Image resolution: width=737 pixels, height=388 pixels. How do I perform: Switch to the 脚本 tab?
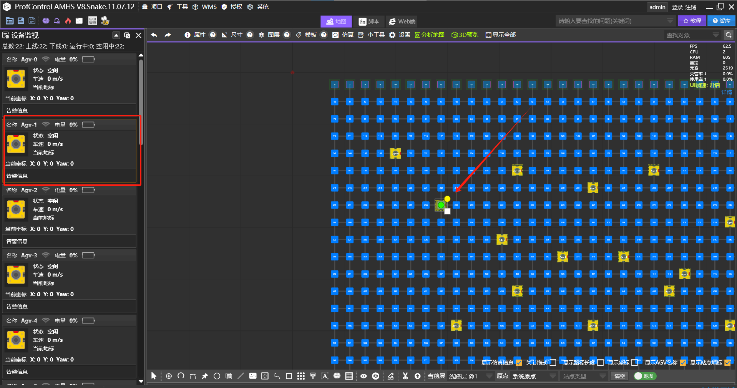pos(369,22)
